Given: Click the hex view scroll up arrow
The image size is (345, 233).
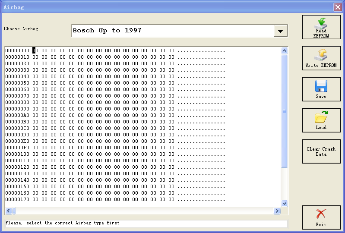Looking at the screenshot, I should pos(284,51).
